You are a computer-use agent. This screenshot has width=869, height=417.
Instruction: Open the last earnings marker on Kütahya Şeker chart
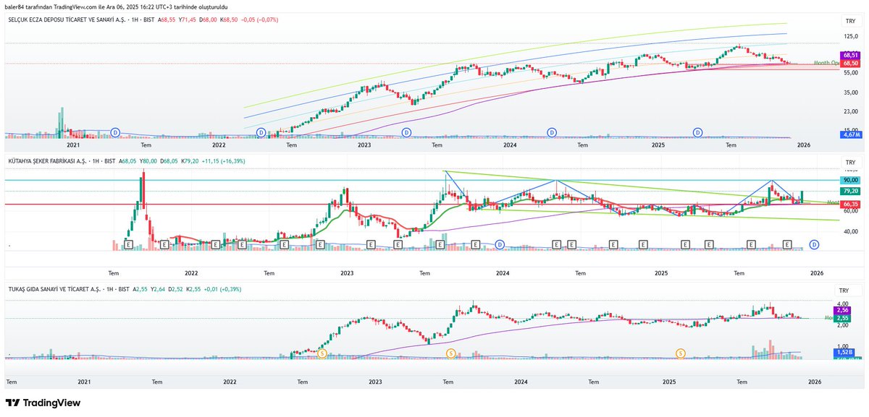tap(788, 245)
